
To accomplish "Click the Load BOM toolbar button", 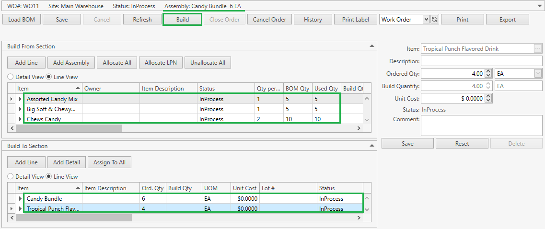I will pyautogui.click(x=21, y=20).
